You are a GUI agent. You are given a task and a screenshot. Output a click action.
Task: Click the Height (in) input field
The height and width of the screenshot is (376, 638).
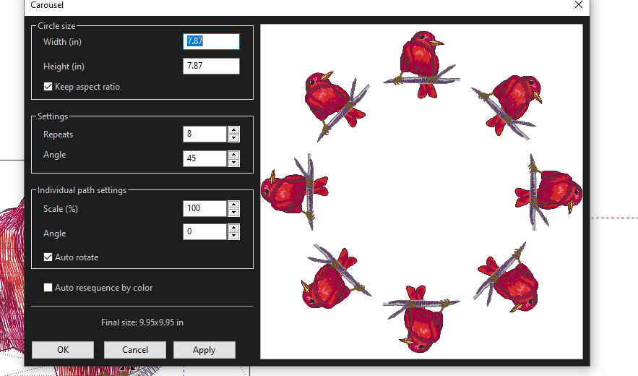coord(211,66)
